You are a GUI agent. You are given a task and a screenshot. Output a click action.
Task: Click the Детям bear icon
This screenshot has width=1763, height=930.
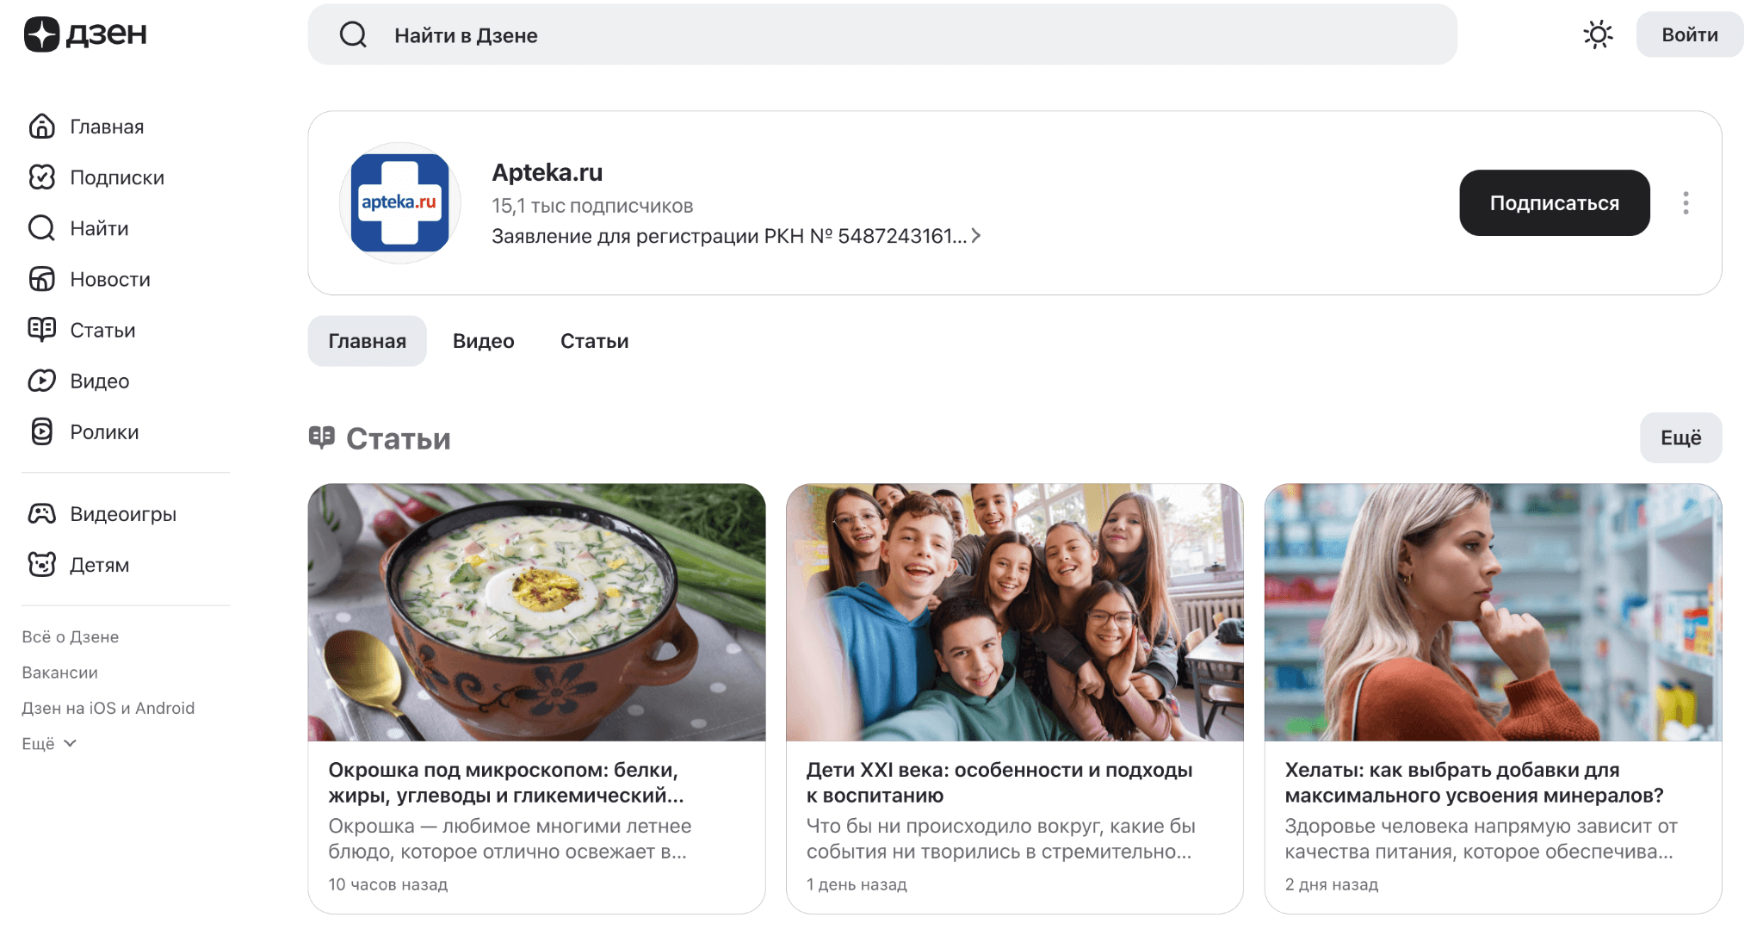tap(41, 565)
